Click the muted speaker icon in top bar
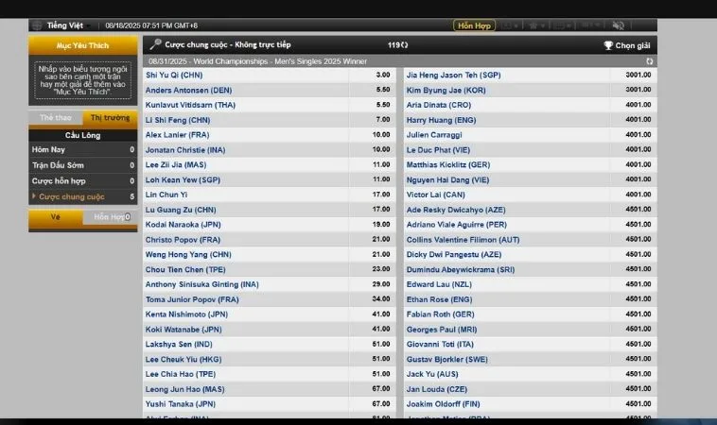The width and height of the screenshot is (717, 425). coord(619,25)
